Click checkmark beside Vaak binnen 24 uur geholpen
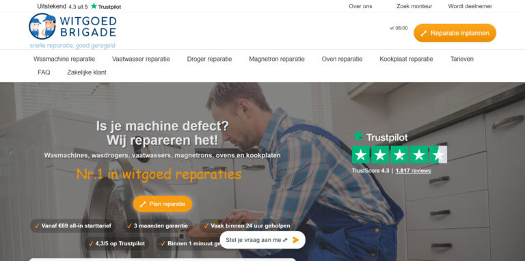This screenshot has height=261, width=525. (x=206, y=226)
